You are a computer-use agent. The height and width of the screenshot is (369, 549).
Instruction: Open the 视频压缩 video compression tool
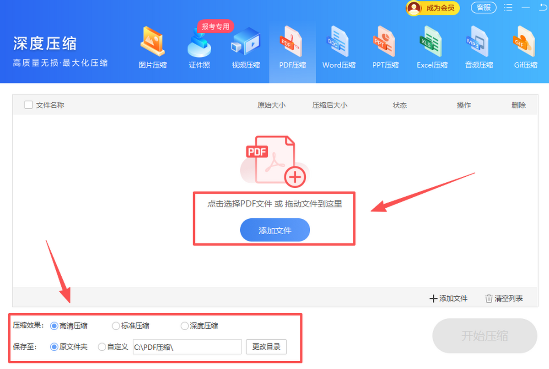click(246, 47)
